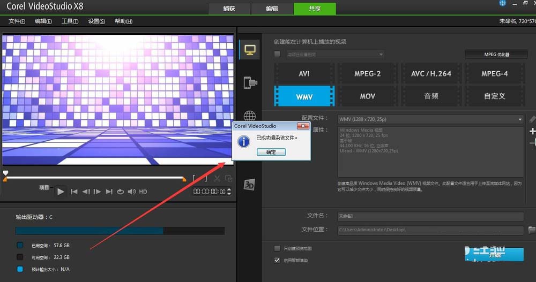Toggle 启用智能渲染 checkbox

(277, 260)
